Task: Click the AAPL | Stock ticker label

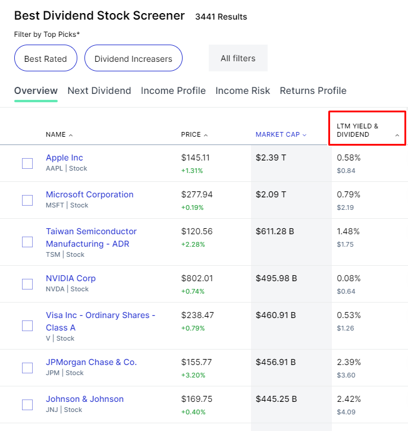Action: tap(67, 168)
